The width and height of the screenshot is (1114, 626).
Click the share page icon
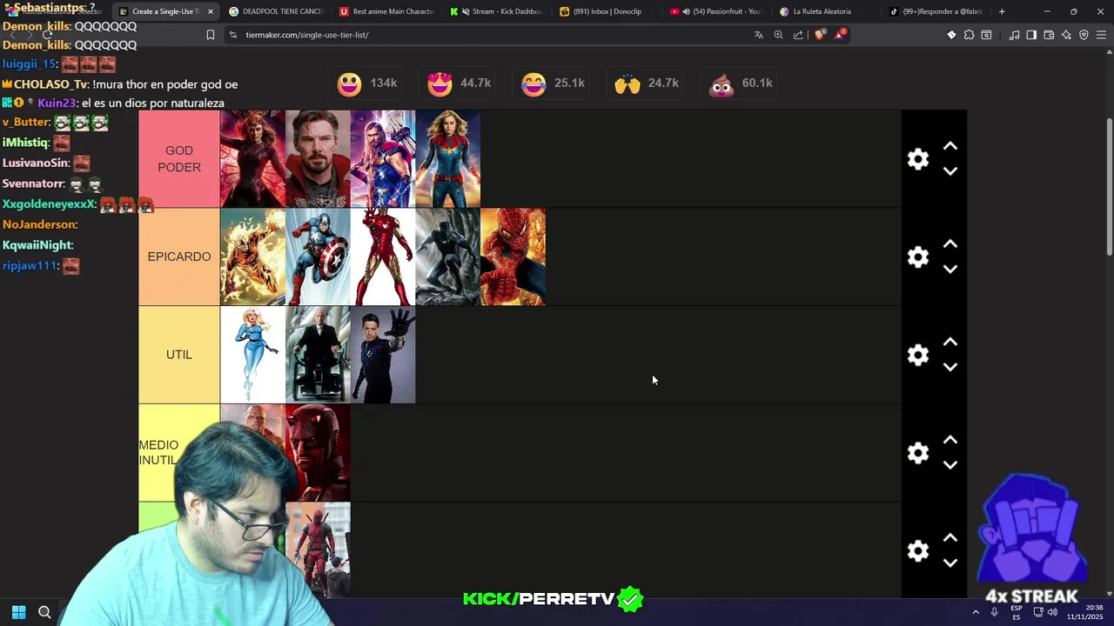[798, 35]
